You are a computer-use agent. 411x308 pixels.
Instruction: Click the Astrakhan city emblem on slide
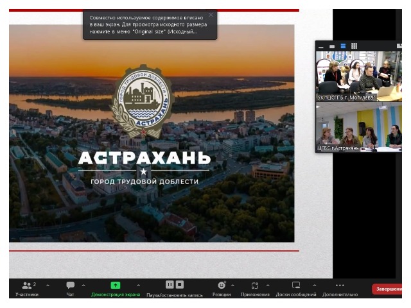[x=142, y=101]
